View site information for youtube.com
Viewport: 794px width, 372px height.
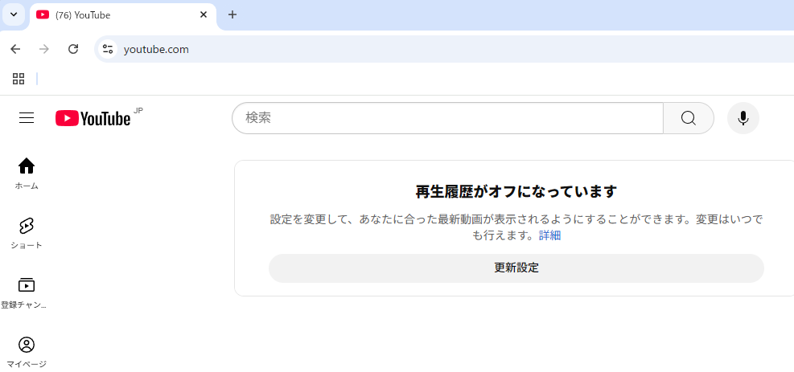point(107,49)
